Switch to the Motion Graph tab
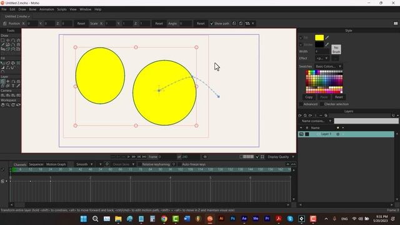This screenshot has width=400, height=225. (x=56, y=164)
